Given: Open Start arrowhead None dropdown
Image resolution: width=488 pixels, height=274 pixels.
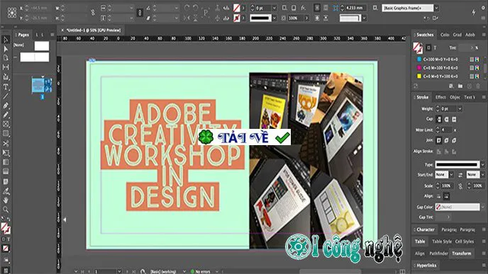Looking at the screenshot, I should pyautogui.click(x=451, y=175).
